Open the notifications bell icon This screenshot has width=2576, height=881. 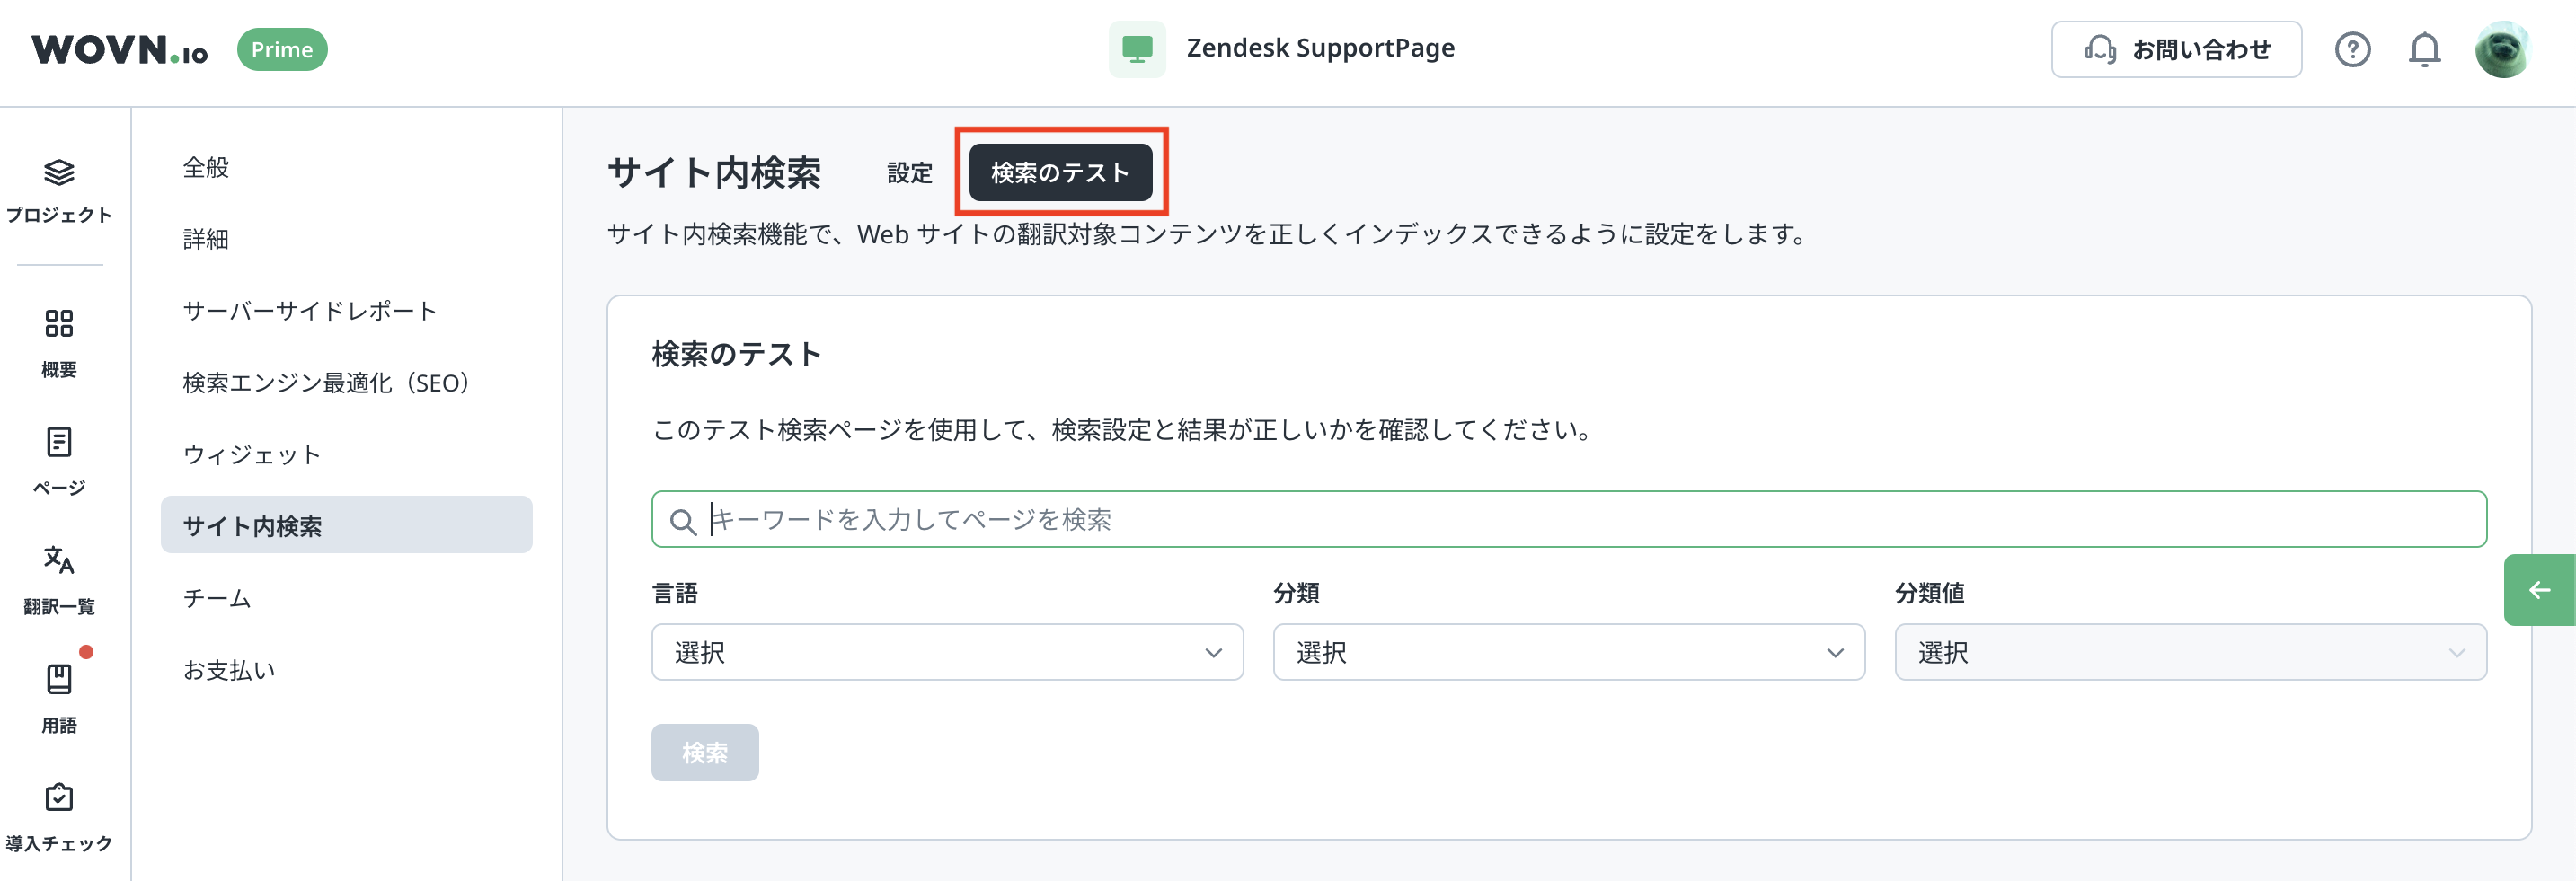(x=2424, y=49)
